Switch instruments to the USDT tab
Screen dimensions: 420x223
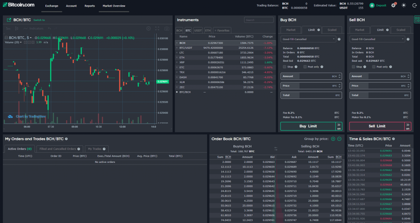point(198,30)
